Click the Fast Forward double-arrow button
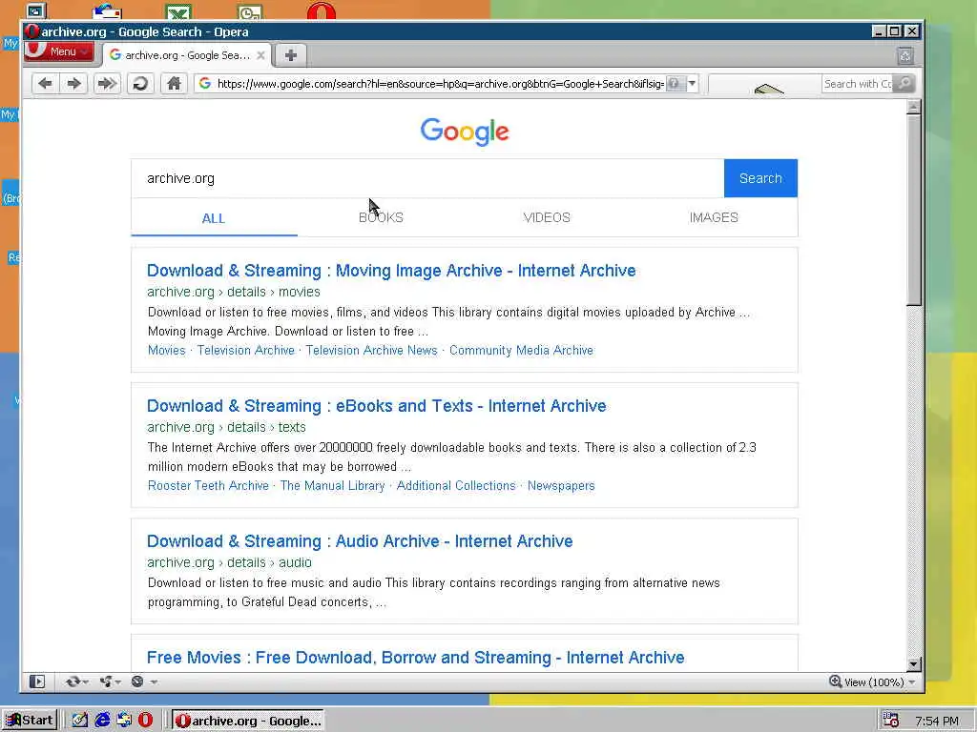The width and height of the screenshot is (977, 732). pyautogui.click(x=107, y=84)
